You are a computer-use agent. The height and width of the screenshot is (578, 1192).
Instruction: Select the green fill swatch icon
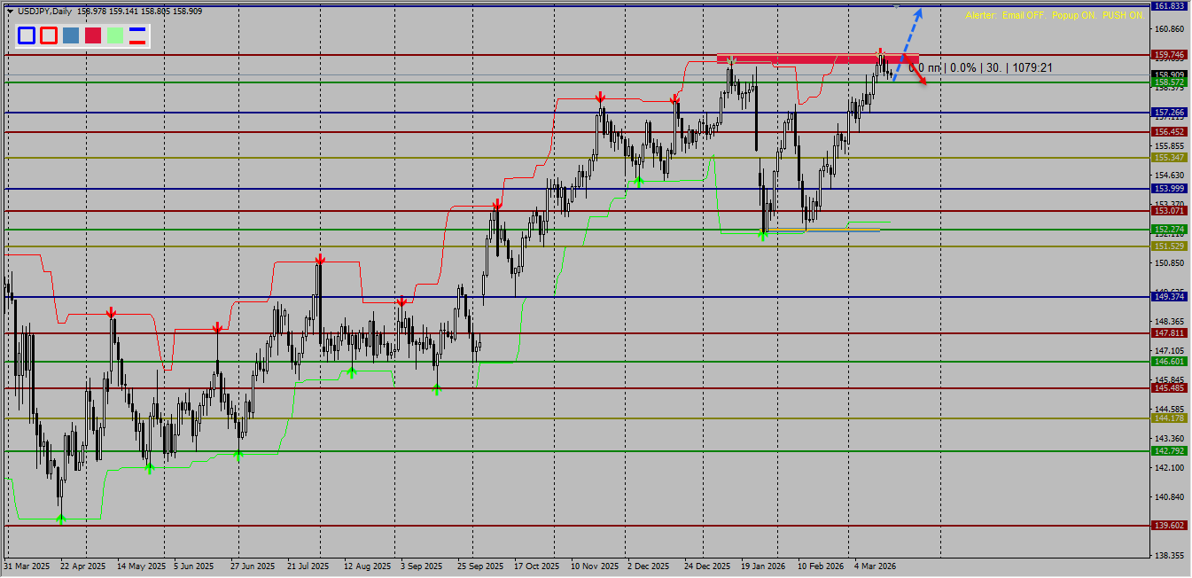click(x=116, y=35)
